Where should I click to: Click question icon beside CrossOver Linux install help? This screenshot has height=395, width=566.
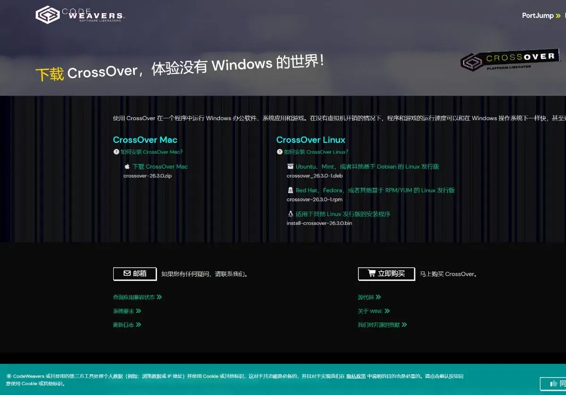click(279, 152)
